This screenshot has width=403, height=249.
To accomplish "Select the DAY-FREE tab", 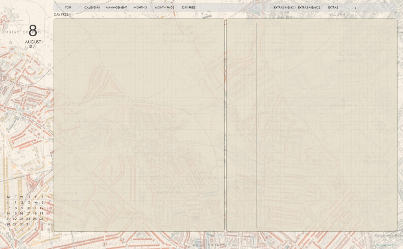I will coord(189,8).
